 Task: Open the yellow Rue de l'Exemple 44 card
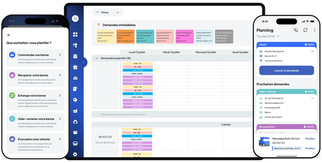coord(106,37)
